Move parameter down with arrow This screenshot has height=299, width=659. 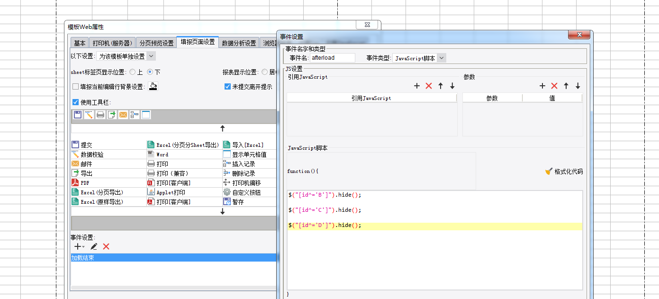pos(578,86)
